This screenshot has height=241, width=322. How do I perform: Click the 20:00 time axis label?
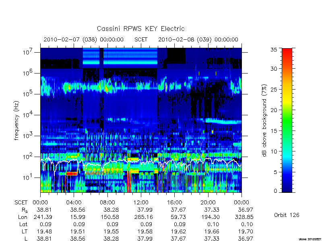[208, 202]
